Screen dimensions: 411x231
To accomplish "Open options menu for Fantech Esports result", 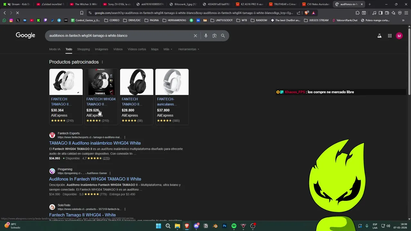I will 125,137.
